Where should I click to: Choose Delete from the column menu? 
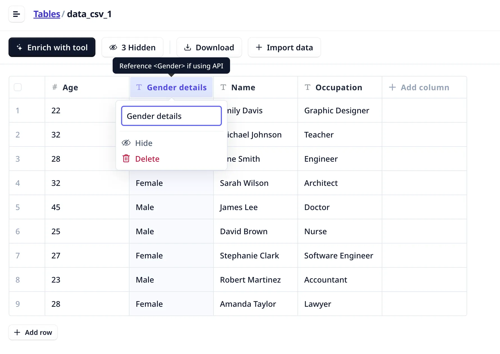pyautogui.click(x=147, y=159)
